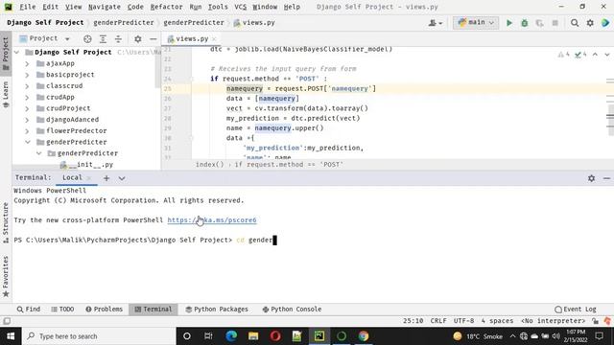Open File Explorer from taskbar

click(x=253, y=336)
